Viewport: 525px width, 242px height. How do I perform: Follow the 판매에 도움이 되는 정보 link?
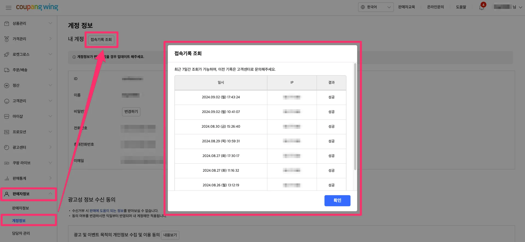(107, 211)
